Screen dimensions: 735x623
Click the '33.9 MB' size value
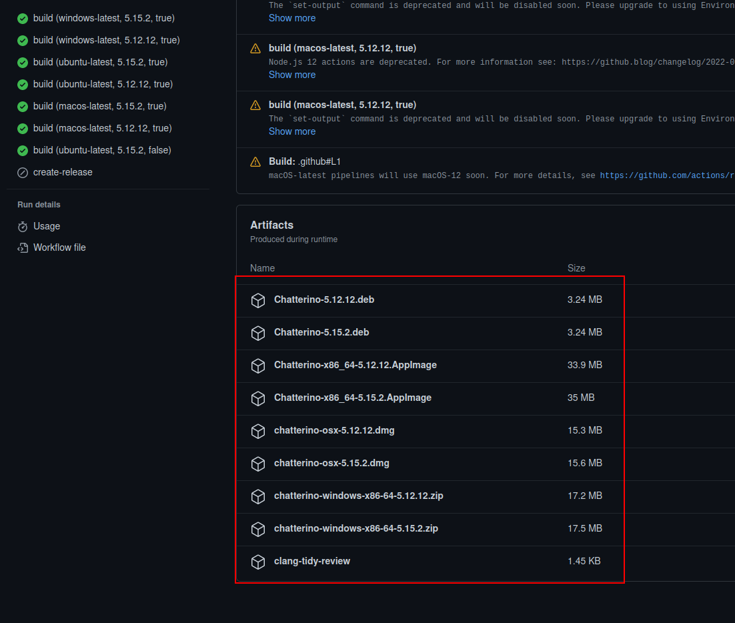(x=585, y=365)
